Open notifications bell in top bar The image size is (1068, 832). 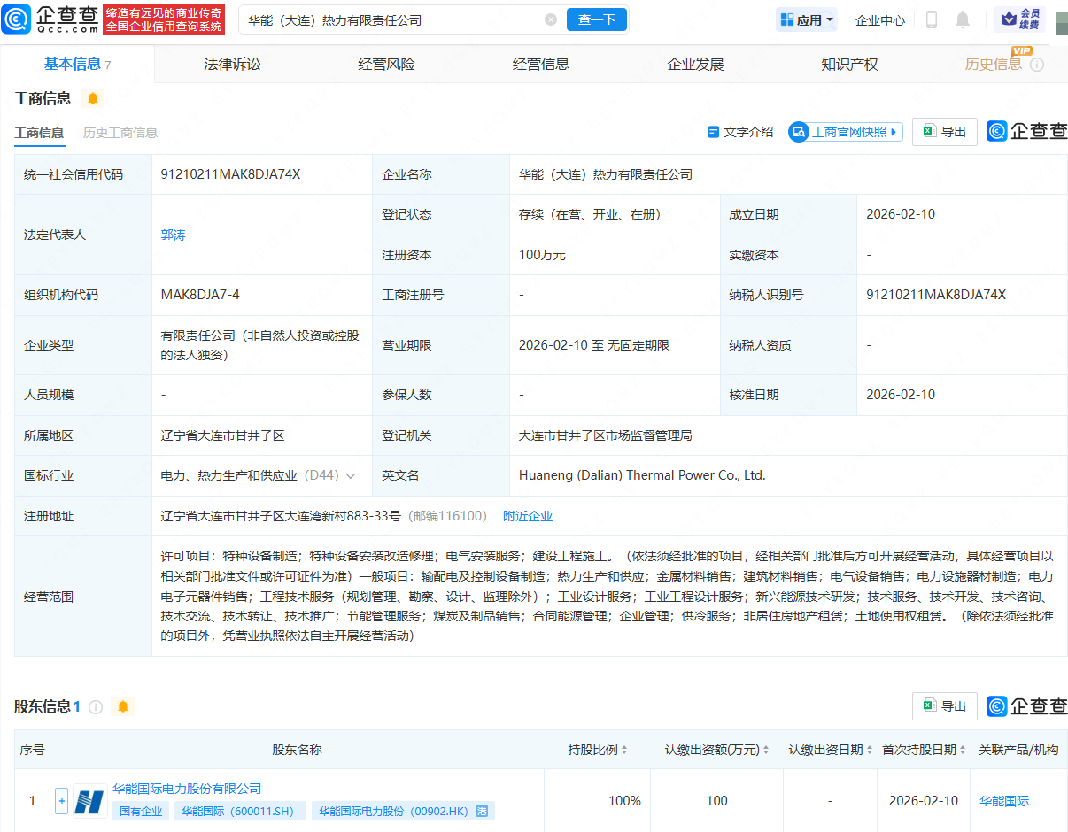pyautogui.click(x=963, y=19)
